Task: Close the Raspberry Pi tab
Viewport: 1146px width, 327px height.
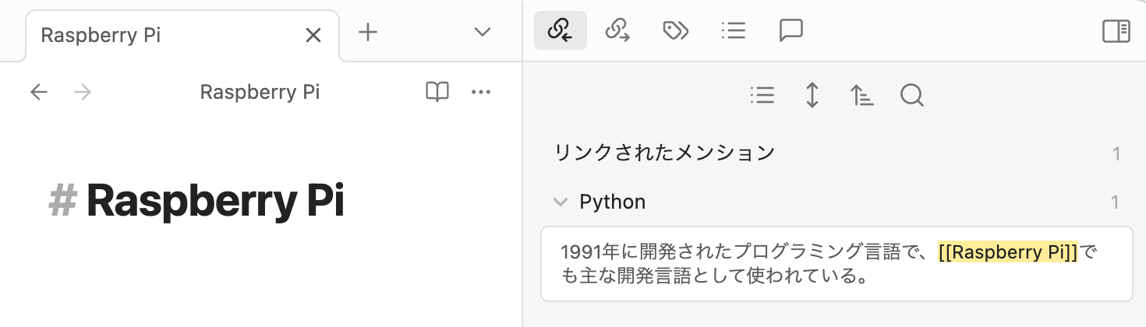Action: 313,35
